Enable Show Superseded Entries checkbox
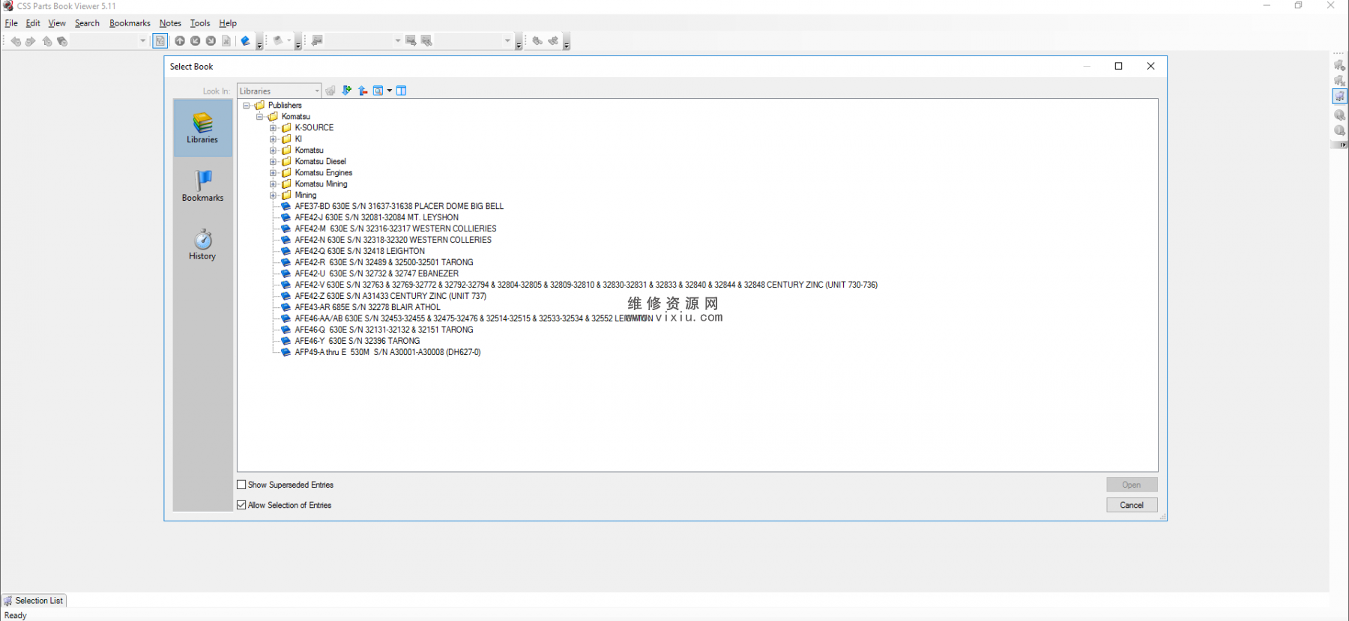Image resolution: width=1349 pixels, height=621 pixels. click(241, 485)
